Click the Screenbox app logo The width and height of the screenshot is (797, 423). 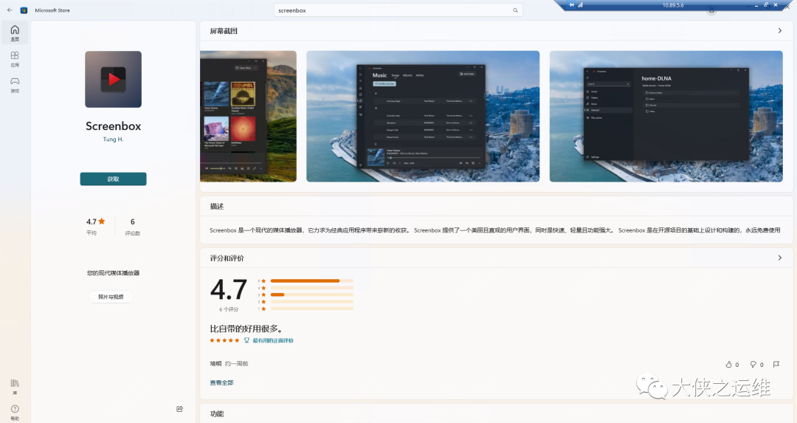pyautogui.click(x=114, y=79)
